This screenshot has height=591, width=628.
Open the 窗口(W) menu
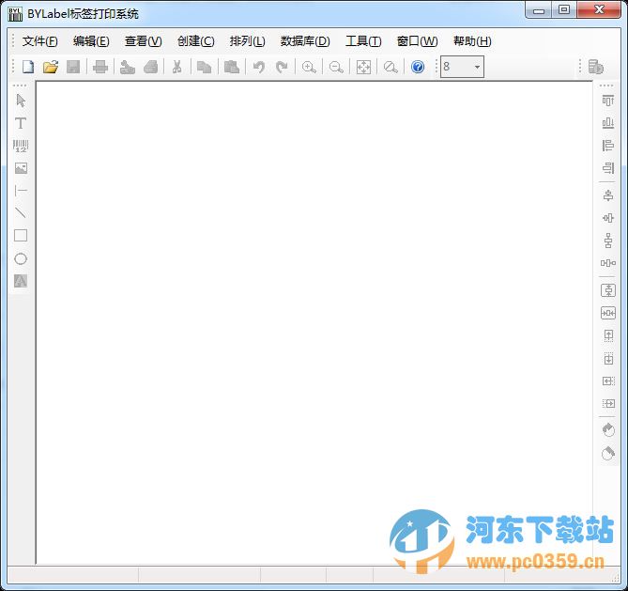tap(417, 41)
